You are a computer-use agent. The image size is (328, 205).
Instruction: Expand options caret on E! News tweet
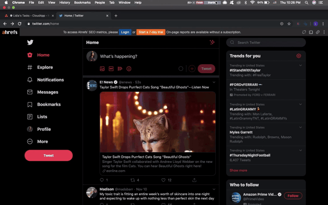click(x=214, y=82)
